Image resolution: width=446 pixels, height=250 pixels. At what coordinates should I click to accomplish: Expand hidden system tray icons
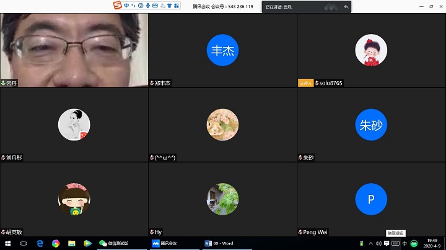click(370, 243)
